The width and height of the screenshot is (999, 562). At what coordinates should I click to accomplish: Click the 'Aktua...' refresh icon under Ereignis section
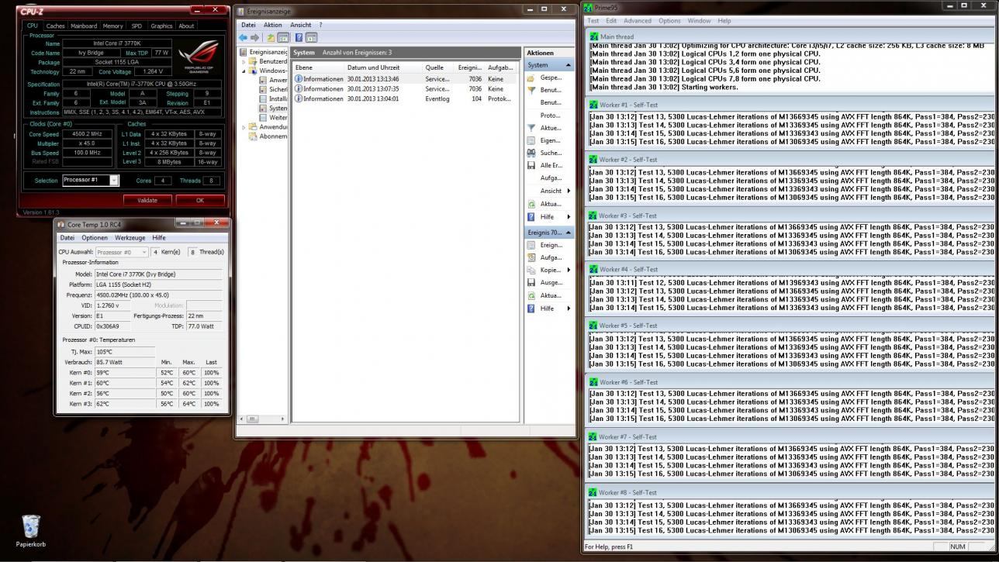[x=531, y=295]
